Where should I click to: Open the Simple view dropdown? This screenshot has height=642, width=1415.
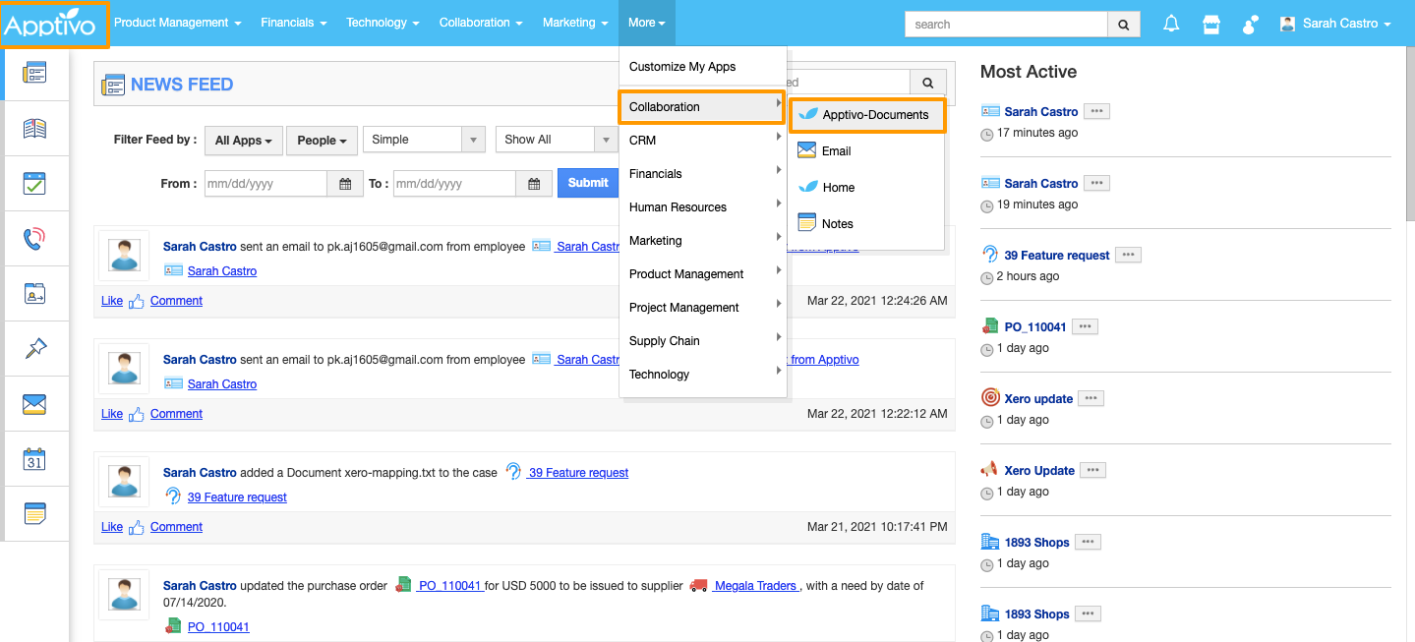coord(424,140)
